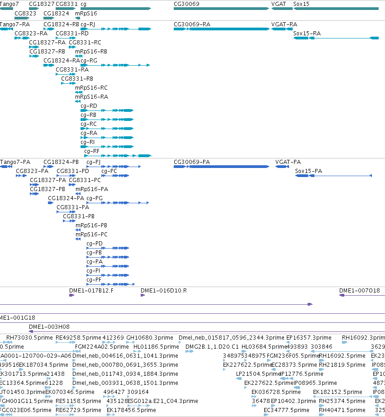Viewport: 385px width, 417px height.
Task: Click the cg-PG protein label
Action: click(x=95, y=198)
